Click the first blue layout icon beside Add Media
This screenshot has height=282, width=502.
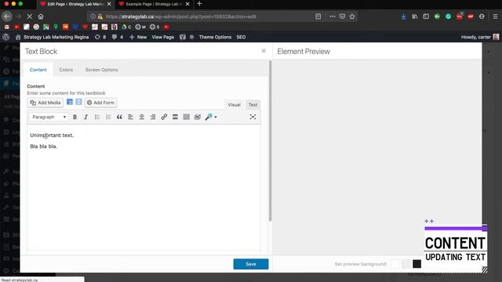coord(70,102)
